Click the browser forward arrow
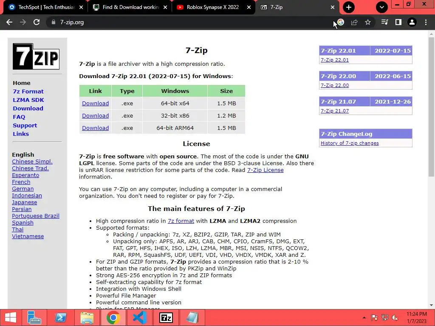Viewport: 435px width, 326px height. pos(23,22)
